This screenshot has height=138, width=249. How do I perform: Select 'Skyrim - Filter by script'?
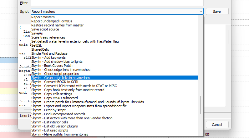tap(114, 110)
